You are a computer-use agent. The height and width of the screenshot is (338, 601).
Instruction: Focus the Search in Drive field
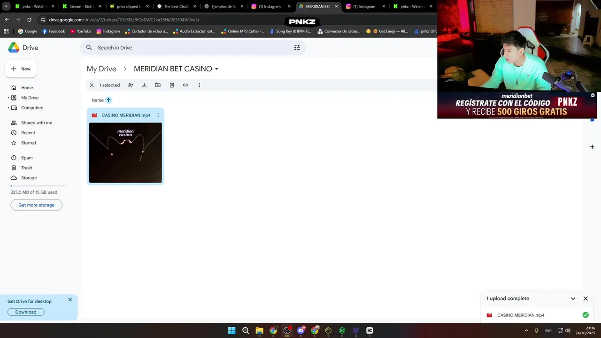pos(193,47)
